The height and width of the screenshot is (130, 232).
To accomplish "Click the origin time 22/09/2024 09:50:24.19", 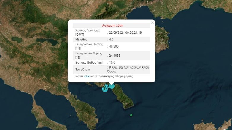I will [125, 32].
